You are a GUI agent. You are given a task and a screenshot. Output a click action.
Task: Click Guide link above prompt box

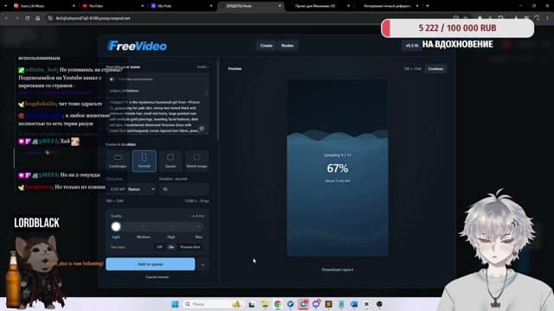[203, 67]
